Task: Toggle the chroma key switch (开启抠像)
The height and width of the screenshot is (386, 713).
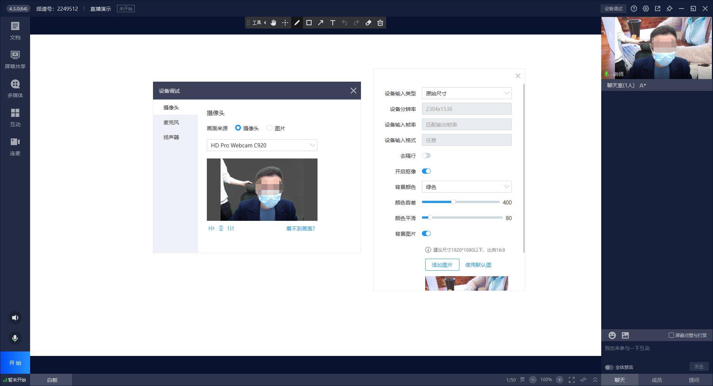Action: [426, 171]
